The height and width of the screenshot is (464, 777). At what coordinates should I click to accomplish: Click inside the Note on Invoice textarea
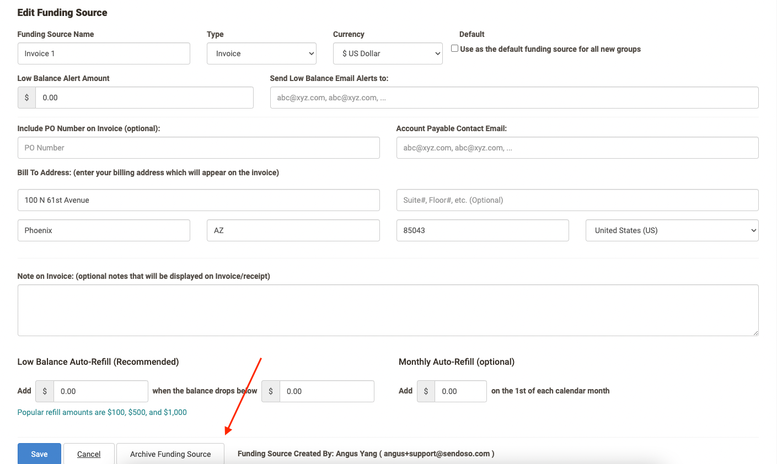point(388,310)
